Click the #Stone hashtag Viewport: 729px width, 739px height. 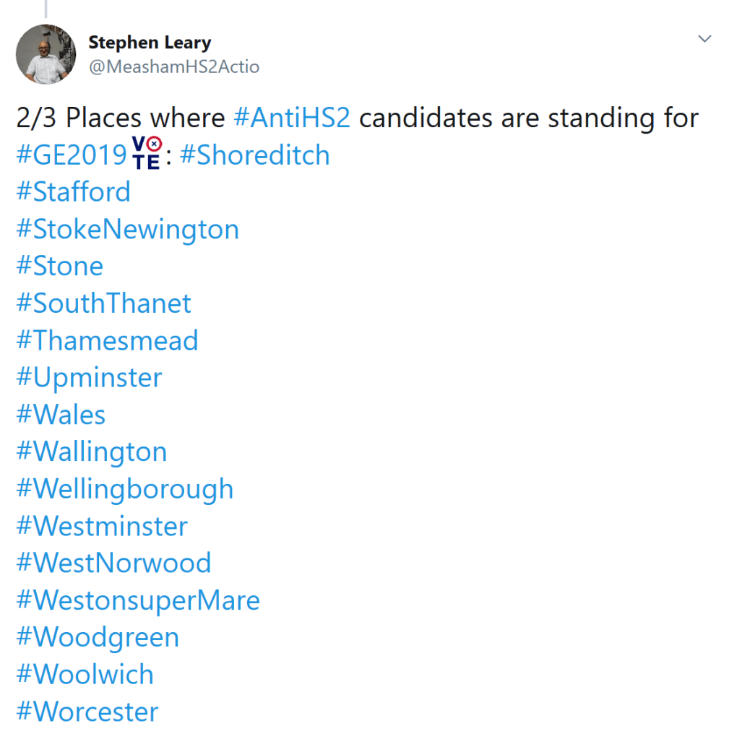click(59, 267)
